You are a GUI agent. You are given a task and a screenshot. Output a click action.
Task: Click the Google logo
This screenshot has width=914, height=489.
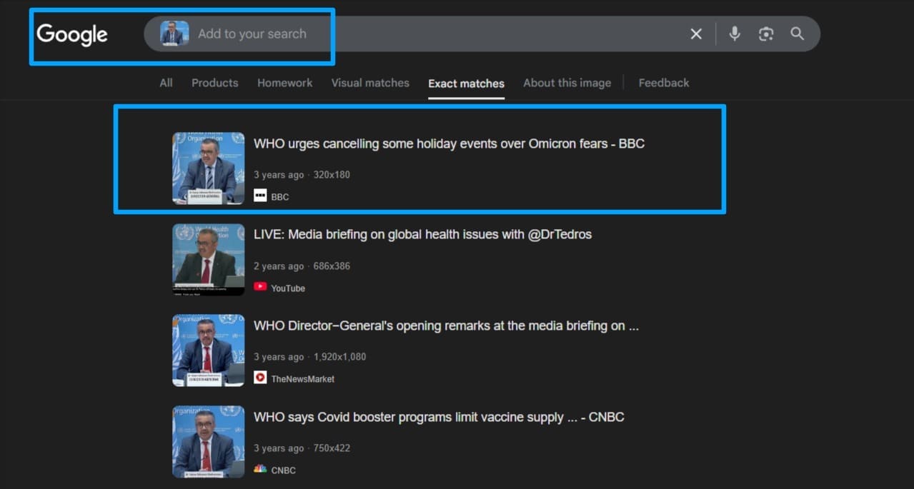[x=72, y=34]
